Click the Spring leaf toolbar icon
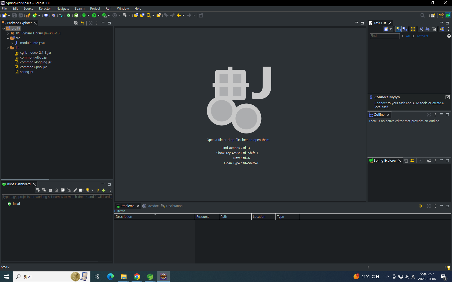This screenshot has height=282, width=452. click(76, 15)
